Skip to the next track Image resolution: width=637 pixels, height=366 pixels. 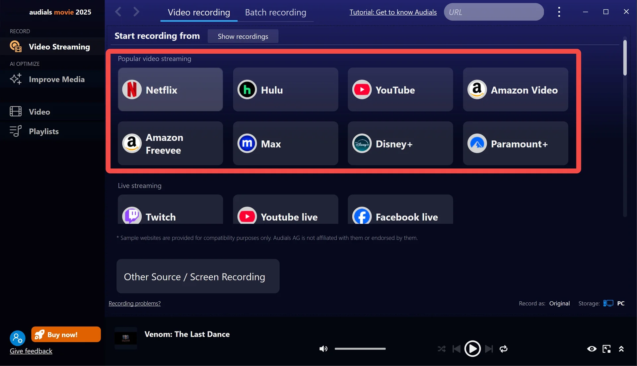coord(489,349)
